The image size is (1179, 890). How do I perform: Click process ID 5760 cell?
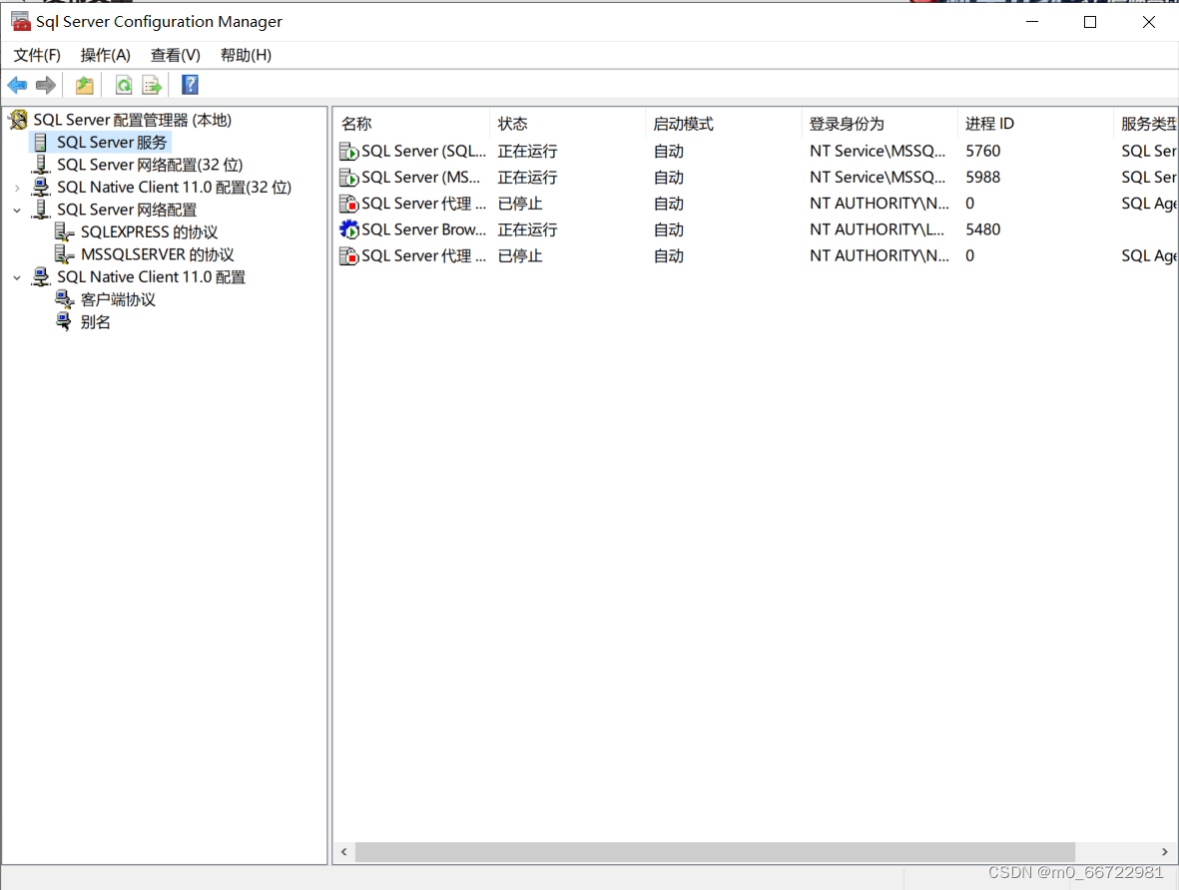[982, 151]
